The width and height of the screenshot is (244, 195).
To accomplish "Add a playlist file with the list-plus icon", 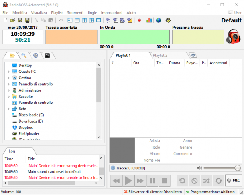I will [x=116, y=20].
